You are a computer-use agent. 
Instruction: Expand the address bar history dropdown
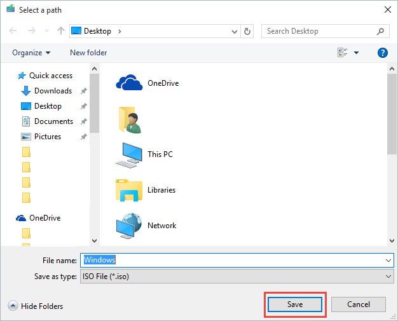point(235,32)
